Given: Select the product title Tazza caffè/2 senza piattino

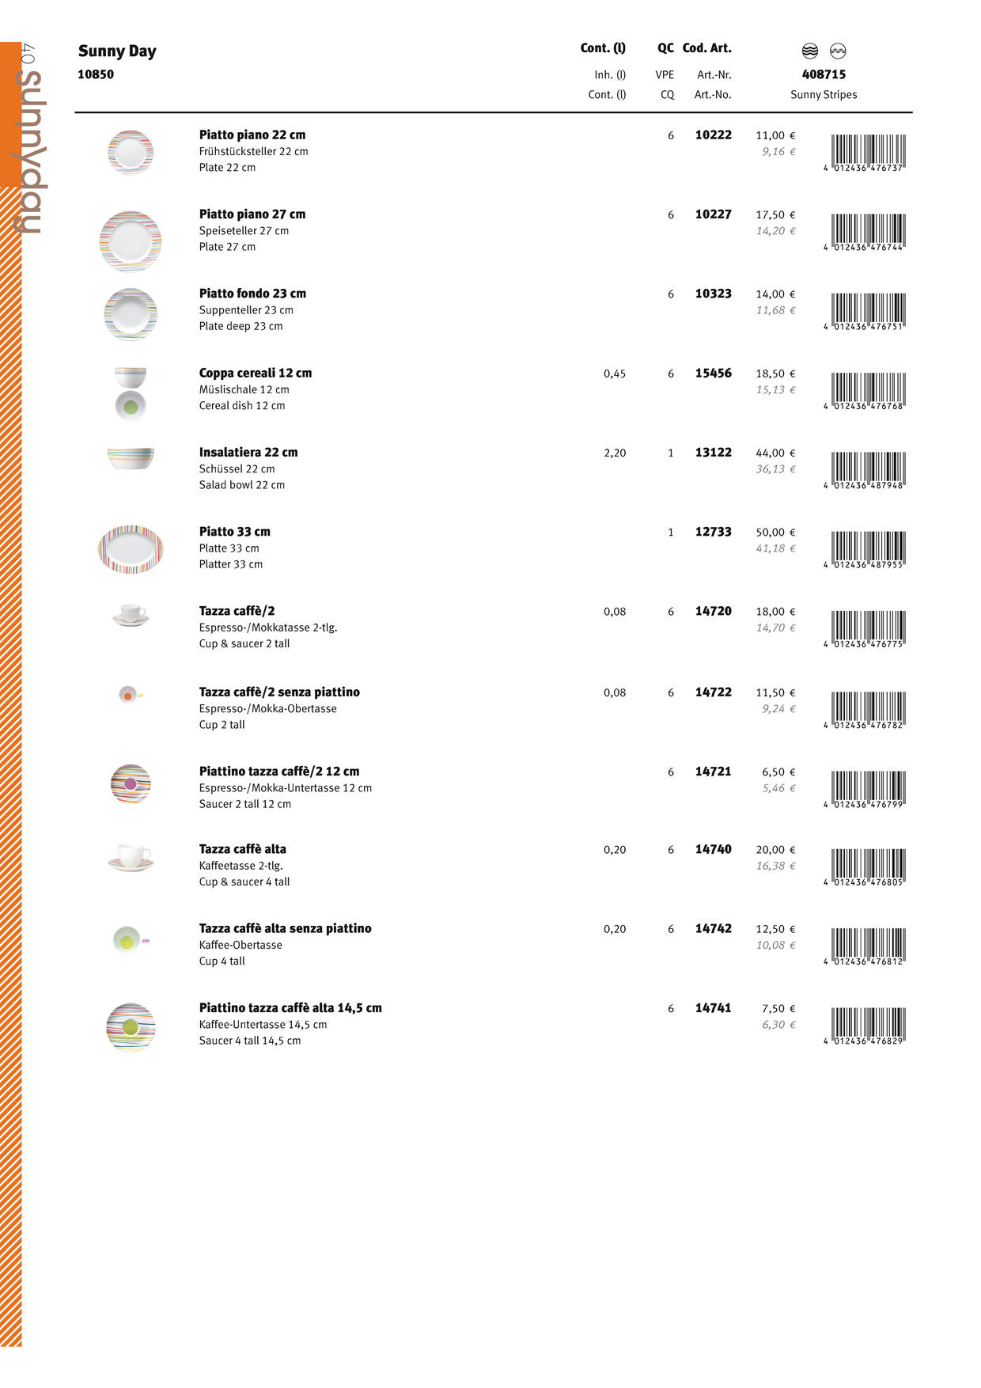Looking at the screenshot, I should pos(279,692).
